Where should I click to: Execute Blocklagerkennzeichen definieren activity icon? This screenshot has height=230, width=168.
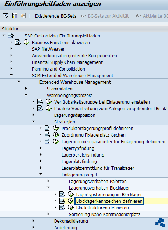(x=70, y=201)
